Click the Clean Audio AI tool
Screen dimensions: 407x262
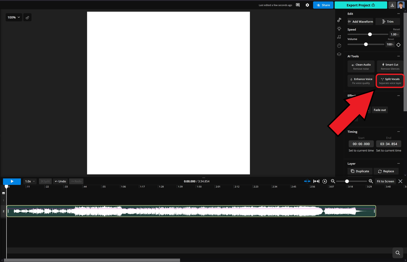(x=361, y=66)
